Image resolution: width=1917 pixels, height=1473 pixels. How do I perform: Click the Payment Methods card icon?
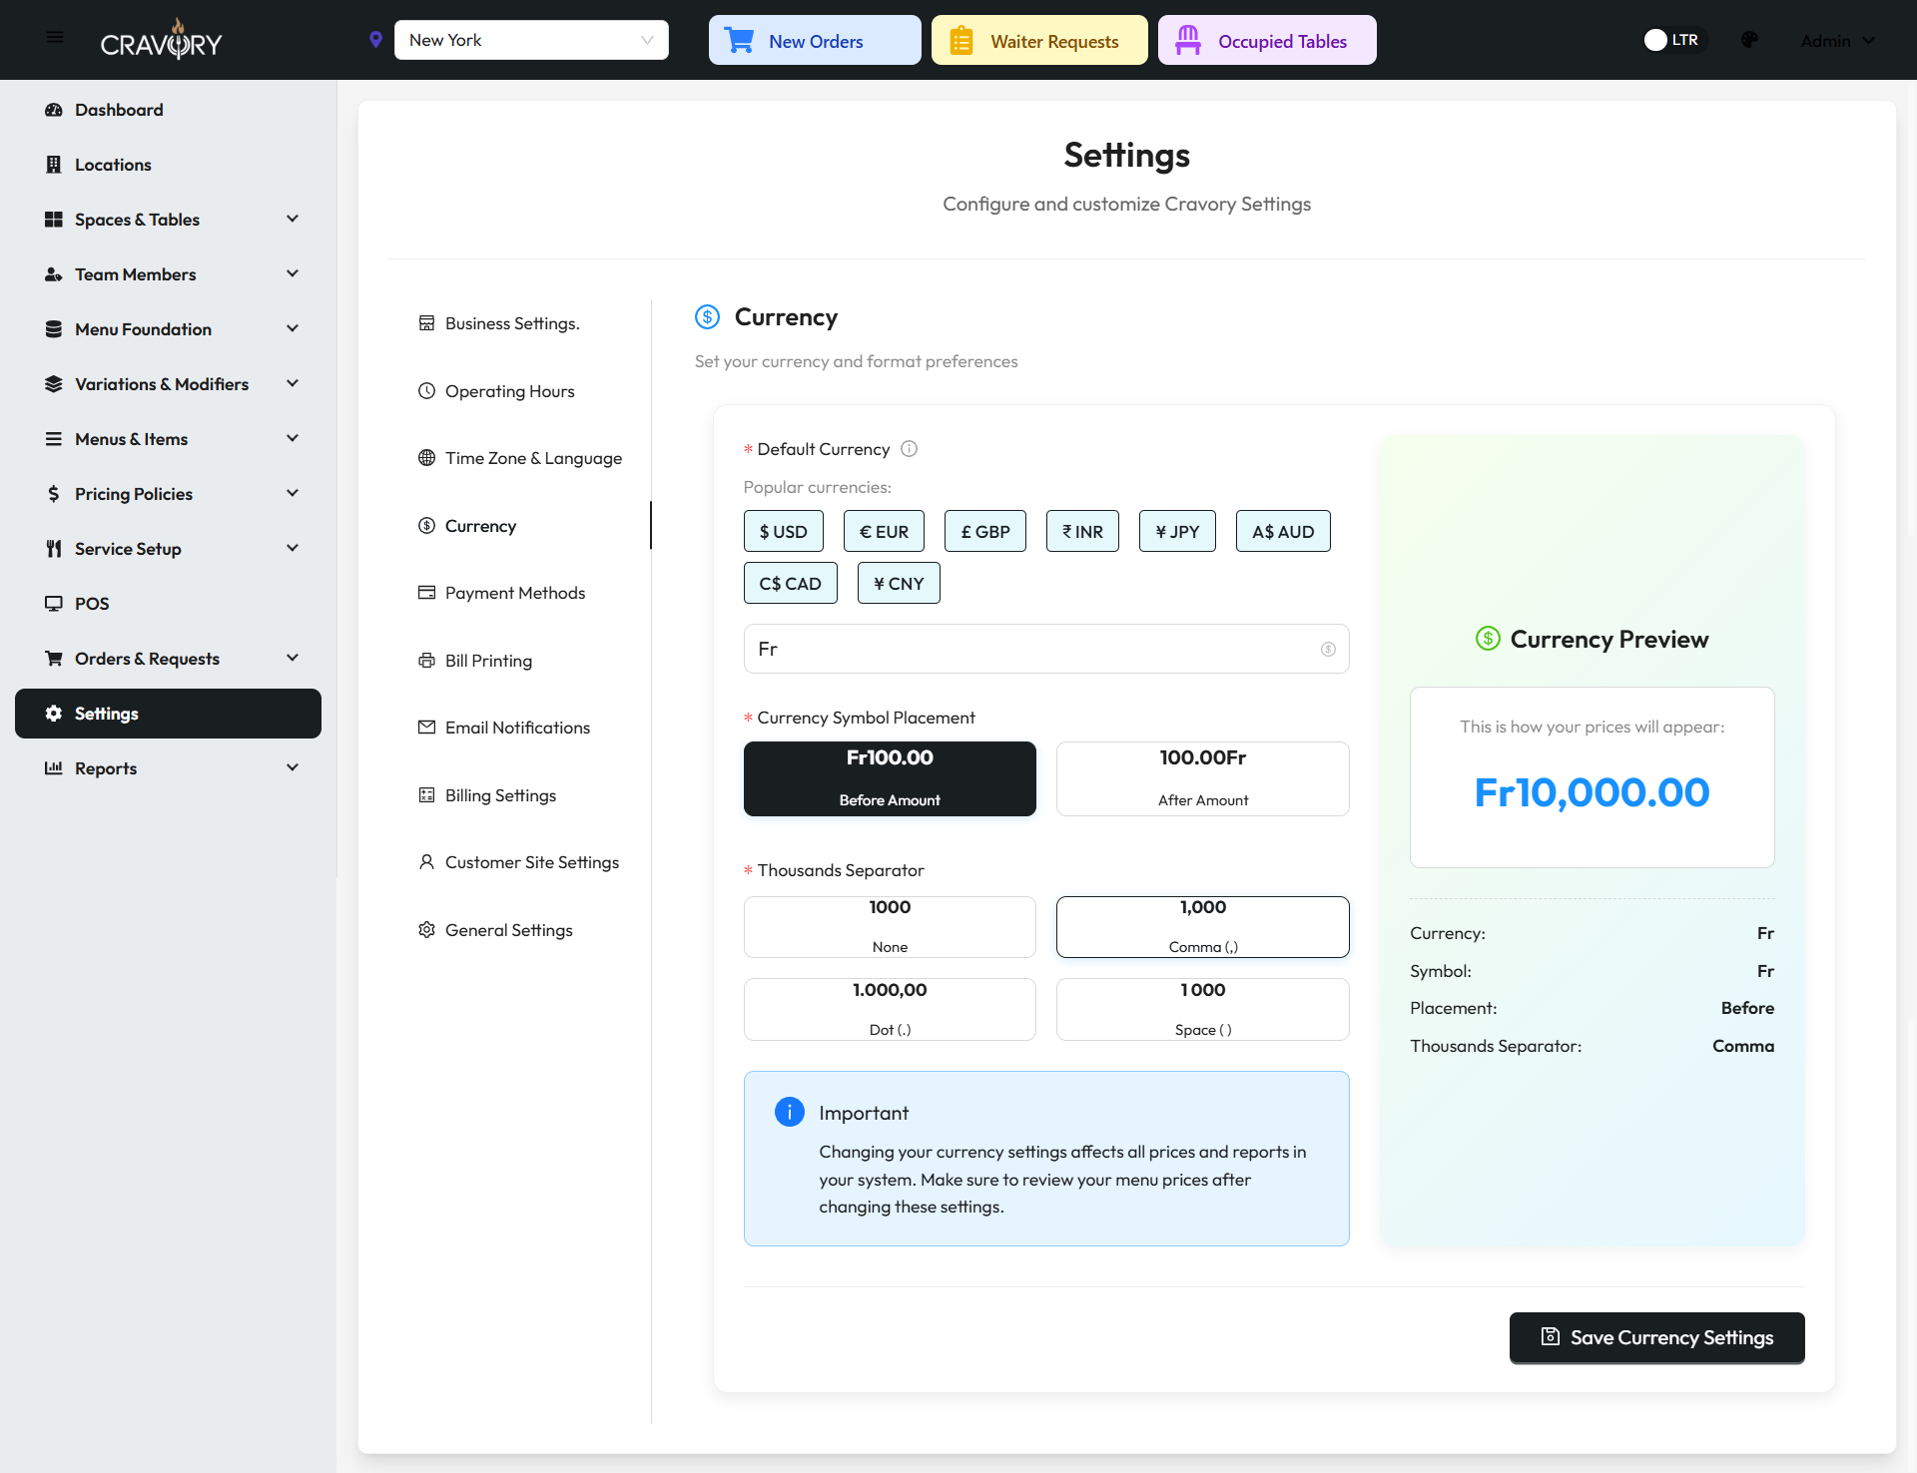click(426, 593)
